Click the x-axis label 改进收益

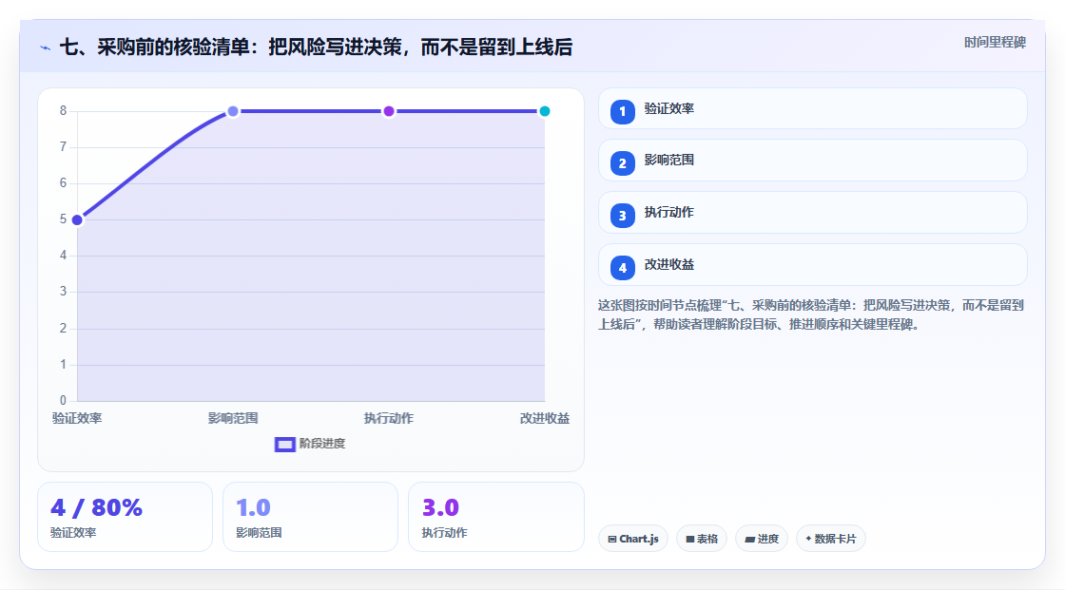[x=545, y=418]
